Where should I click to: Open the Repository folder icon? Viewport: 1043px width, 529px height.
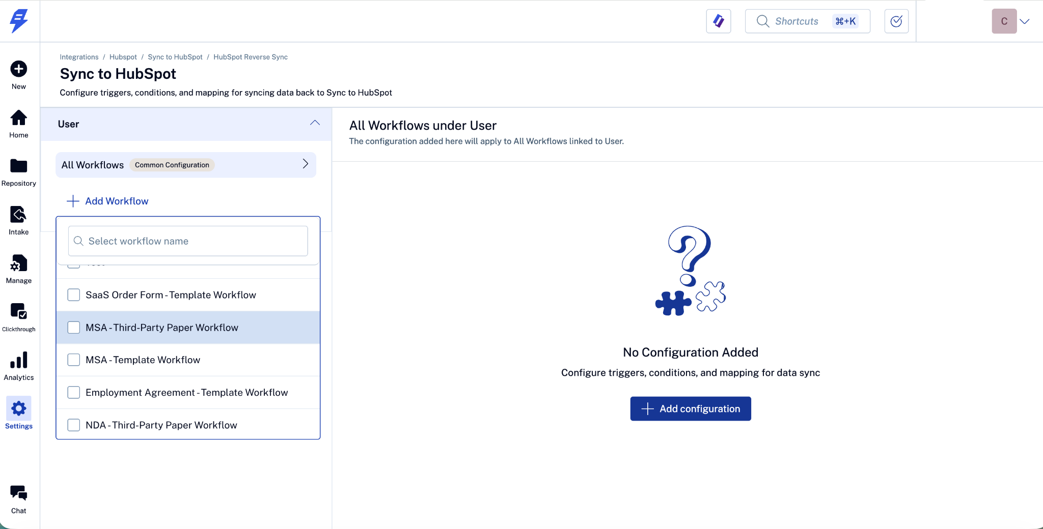[19, 166]
